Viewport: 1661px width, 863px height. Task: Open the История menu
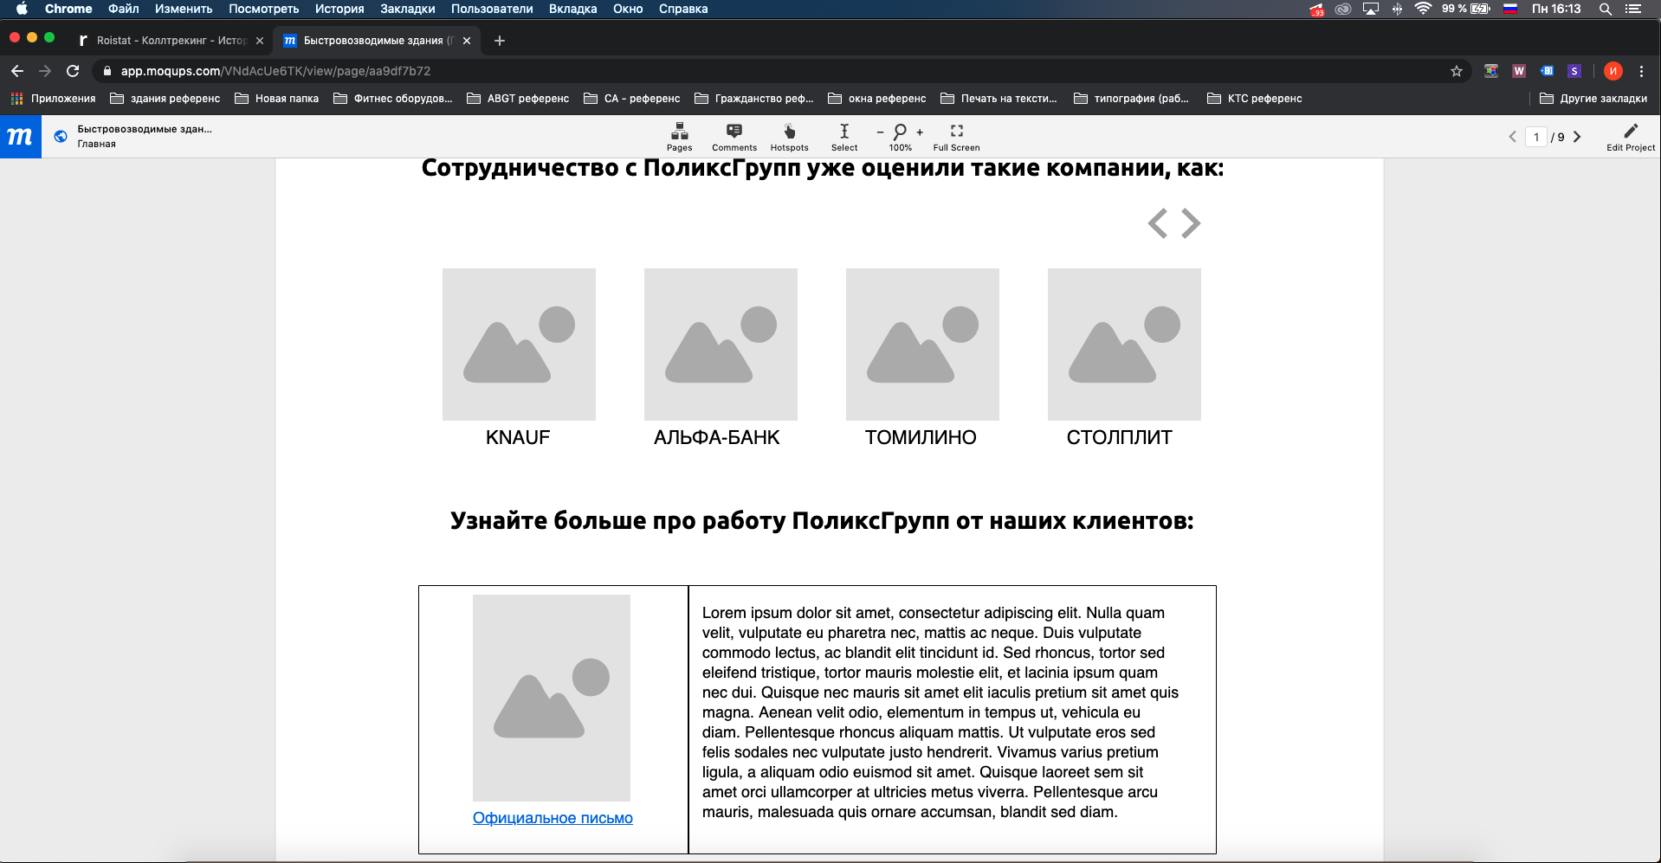pyautogui.click(x=339, y=9)
